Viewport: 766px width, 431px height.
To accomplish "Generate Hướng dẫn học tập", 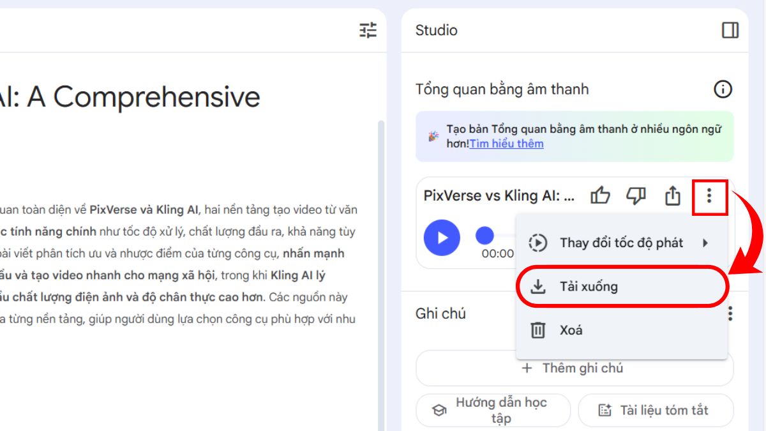I will (493, 410).
